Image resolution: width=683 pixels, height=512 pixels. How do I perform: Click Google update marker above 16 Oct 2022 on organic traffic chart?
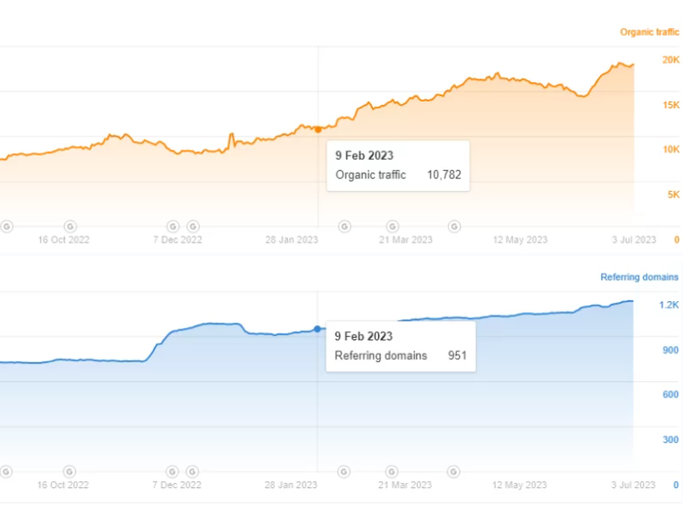click(x=69, y=226)
